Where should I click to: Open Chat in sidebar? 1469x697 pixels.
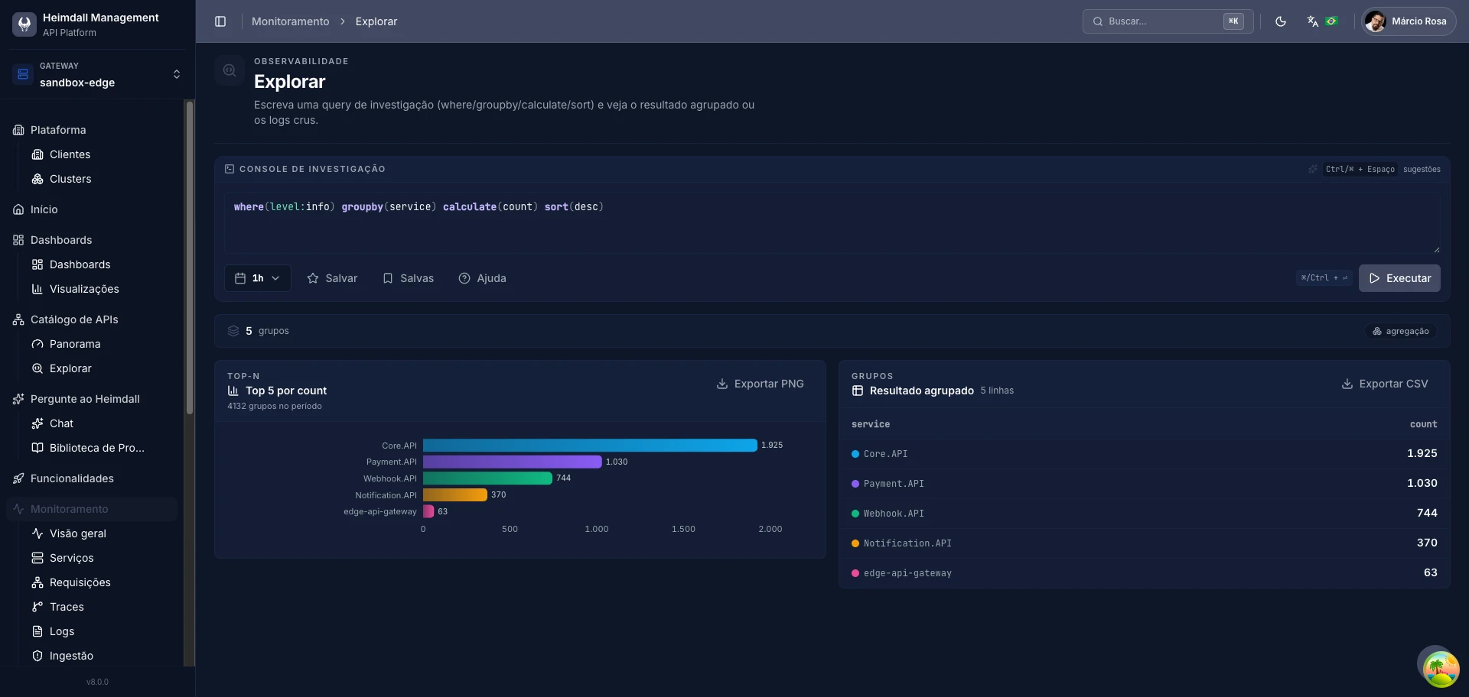coord(61,423)
